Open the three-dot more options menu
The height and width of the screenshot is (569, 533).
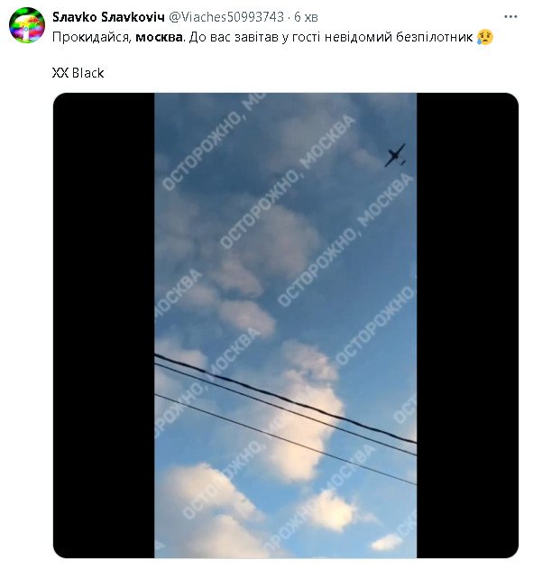click(x=510, y=17)
